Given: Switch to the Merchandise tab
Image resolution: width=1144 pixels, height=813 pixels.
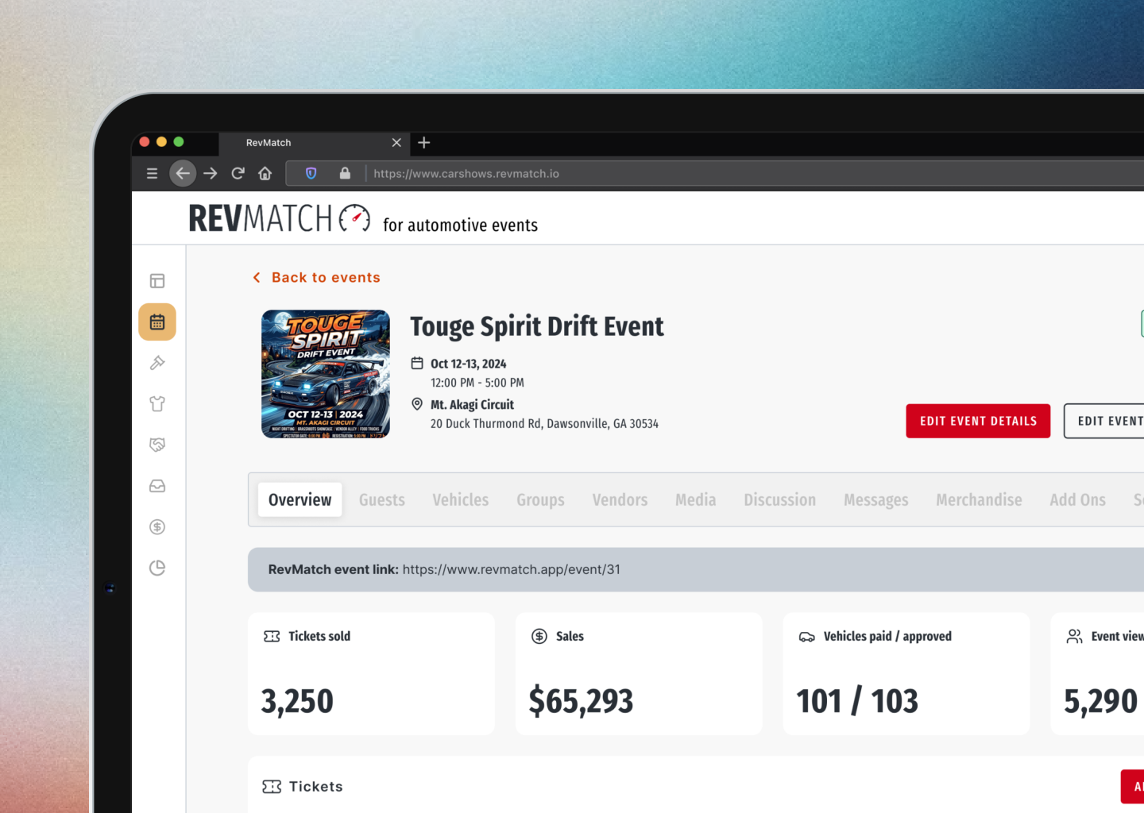Looking at the screenshot, I should tap(979, 500).
